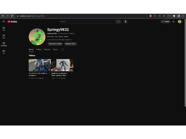
Task: Open the Gipsy Danger dancing video thumbnail
Action: [x=62, y=65]
